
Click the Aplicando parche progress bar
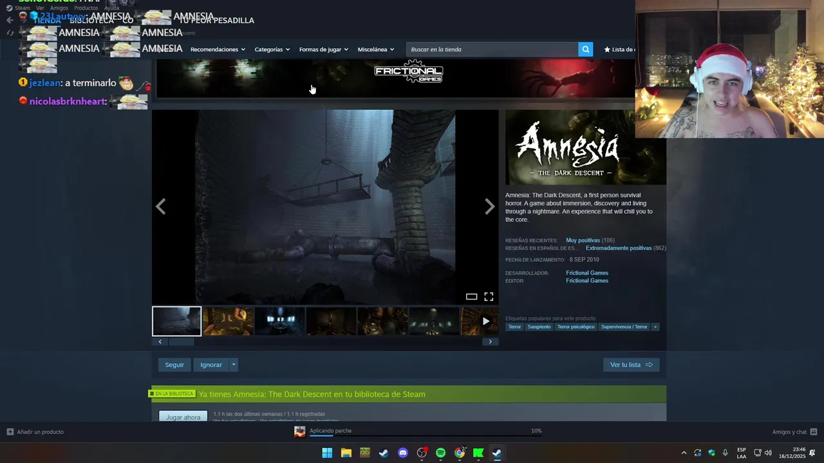pyautogui.click(x=426, y=435)
